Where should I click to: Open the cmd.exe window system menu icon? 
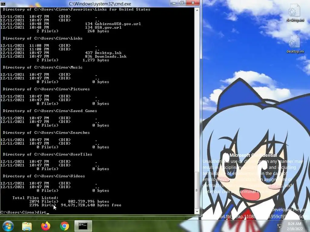click(3, 4)
